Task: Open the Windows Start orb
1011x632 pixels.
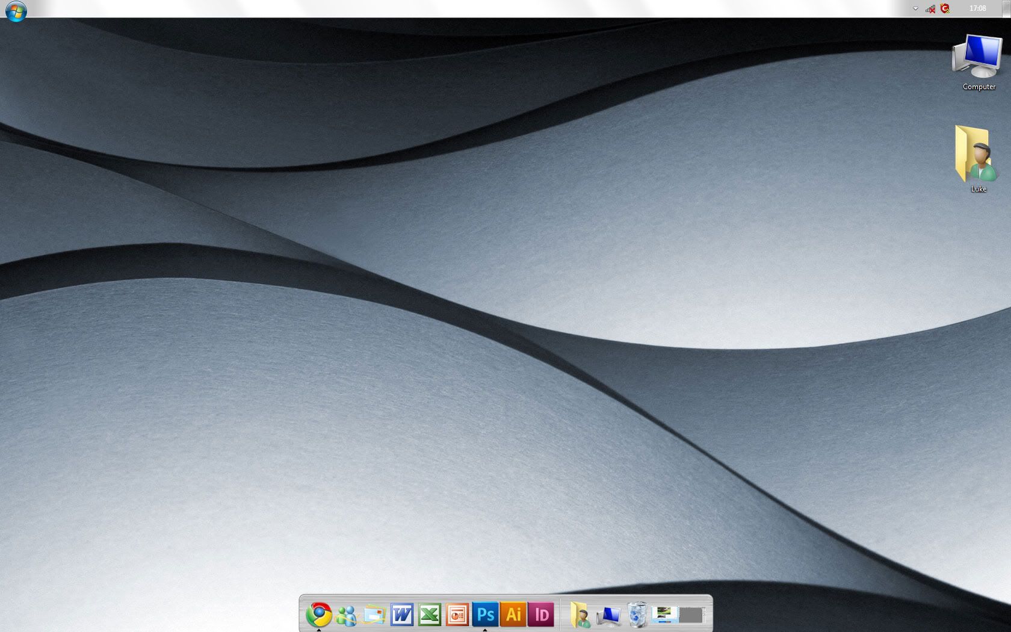Action: 16,11
